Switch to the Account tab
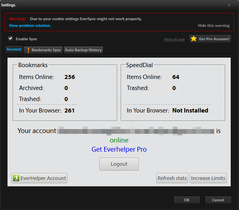Screen dimensions: 239x210 (14, 49)
